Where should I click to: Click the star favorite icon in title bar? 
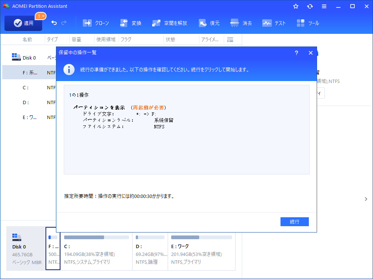pyautogui.click(x=296, y=6)
